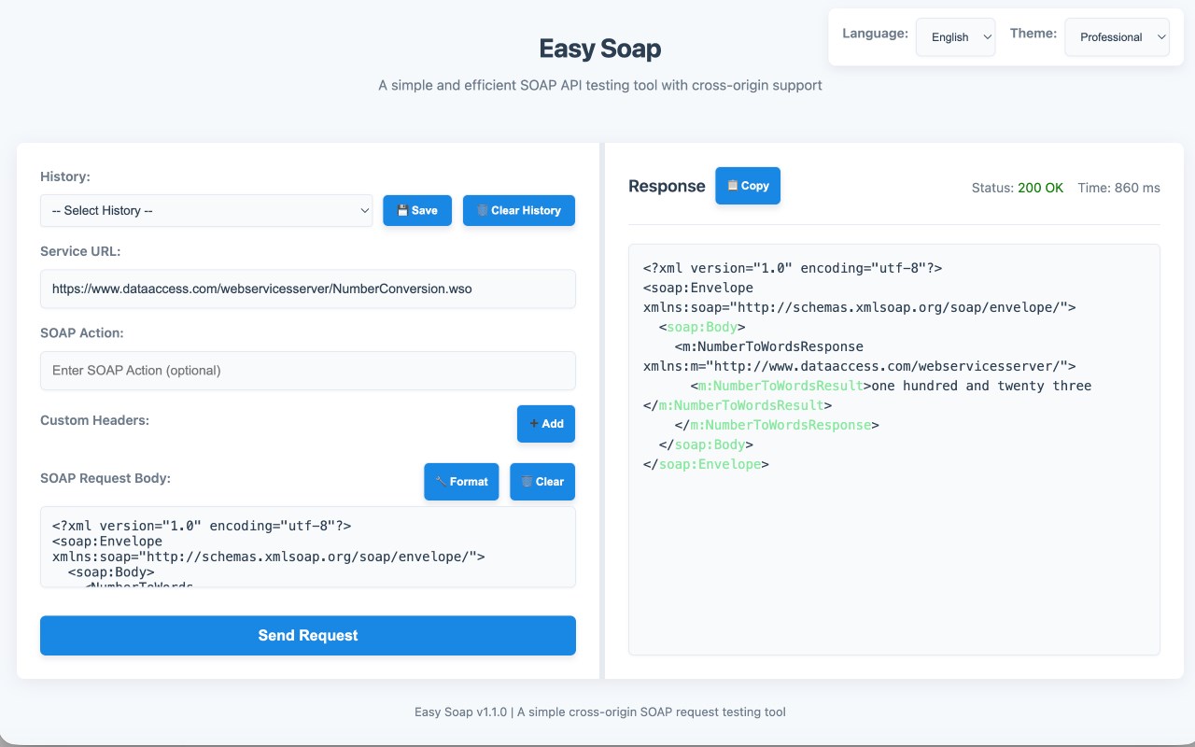Click the 200 OK status text

pos(1040,188)
